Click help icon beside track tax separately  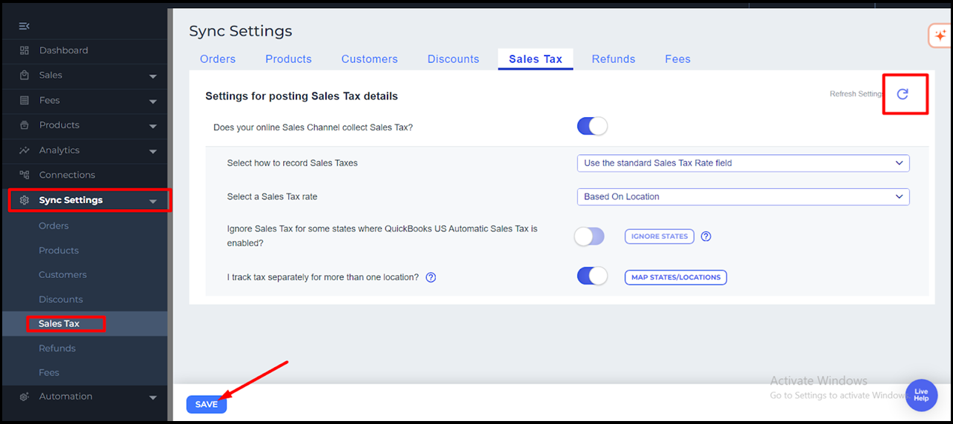[x=431, y=277]
